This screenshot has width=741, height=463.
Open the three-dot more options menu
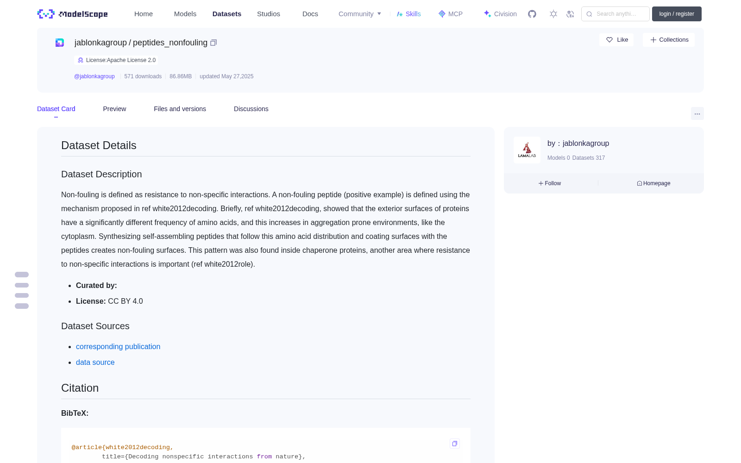tap(697, 113)
